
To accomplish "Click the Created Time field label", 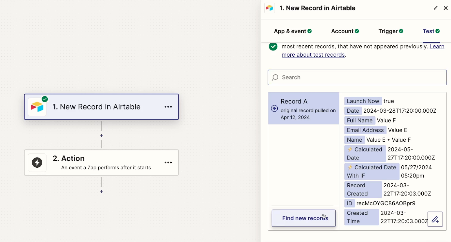I will [x=362, y=217].
